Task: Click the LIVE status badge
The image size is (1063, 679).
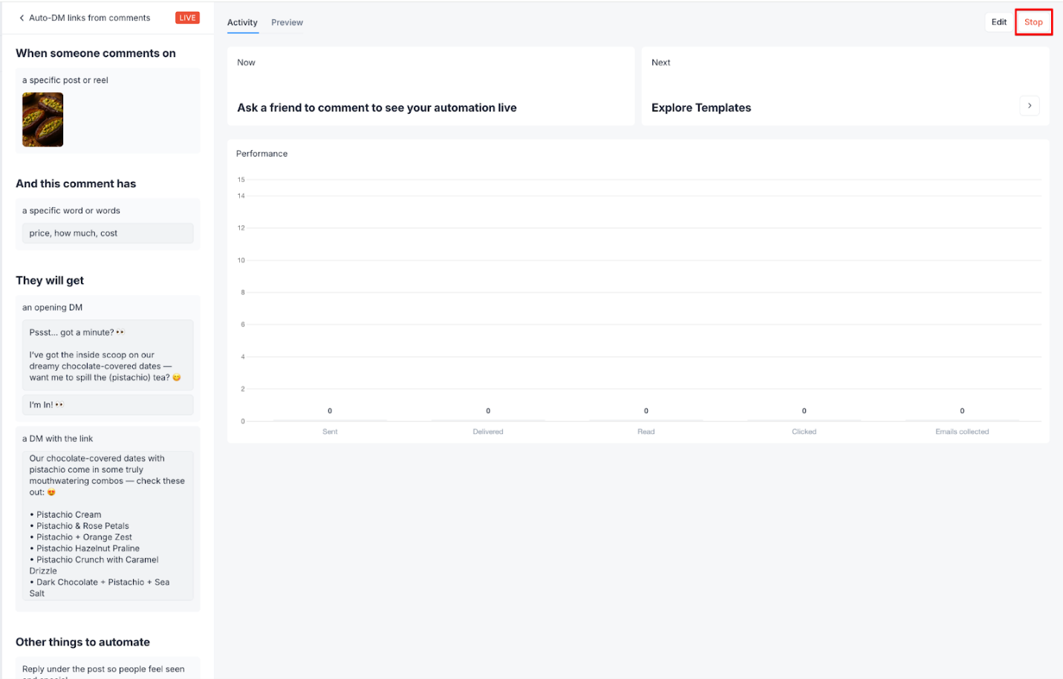Action: 187,18
